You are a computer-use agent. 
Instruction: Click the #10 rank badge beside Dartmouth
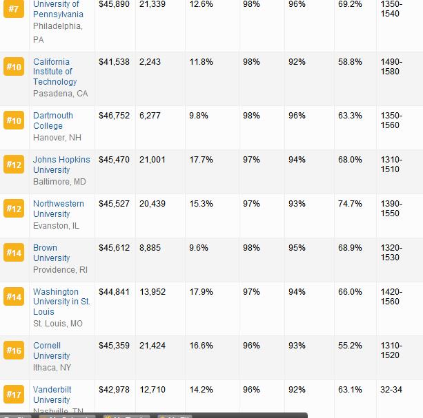click(14, 121)
